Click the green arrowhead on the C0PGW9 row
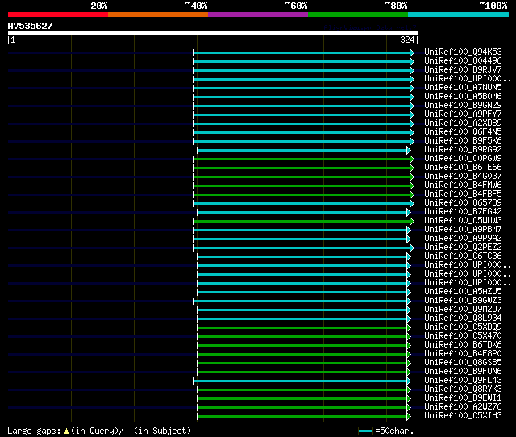The height and width of the screenshot is (437, 516). point(411,159)
